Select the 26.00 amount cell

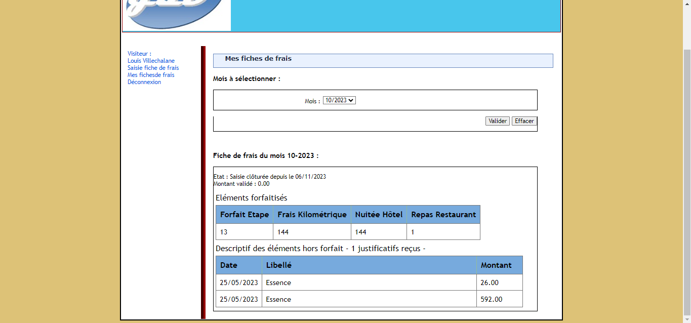(x=490, y=282)
